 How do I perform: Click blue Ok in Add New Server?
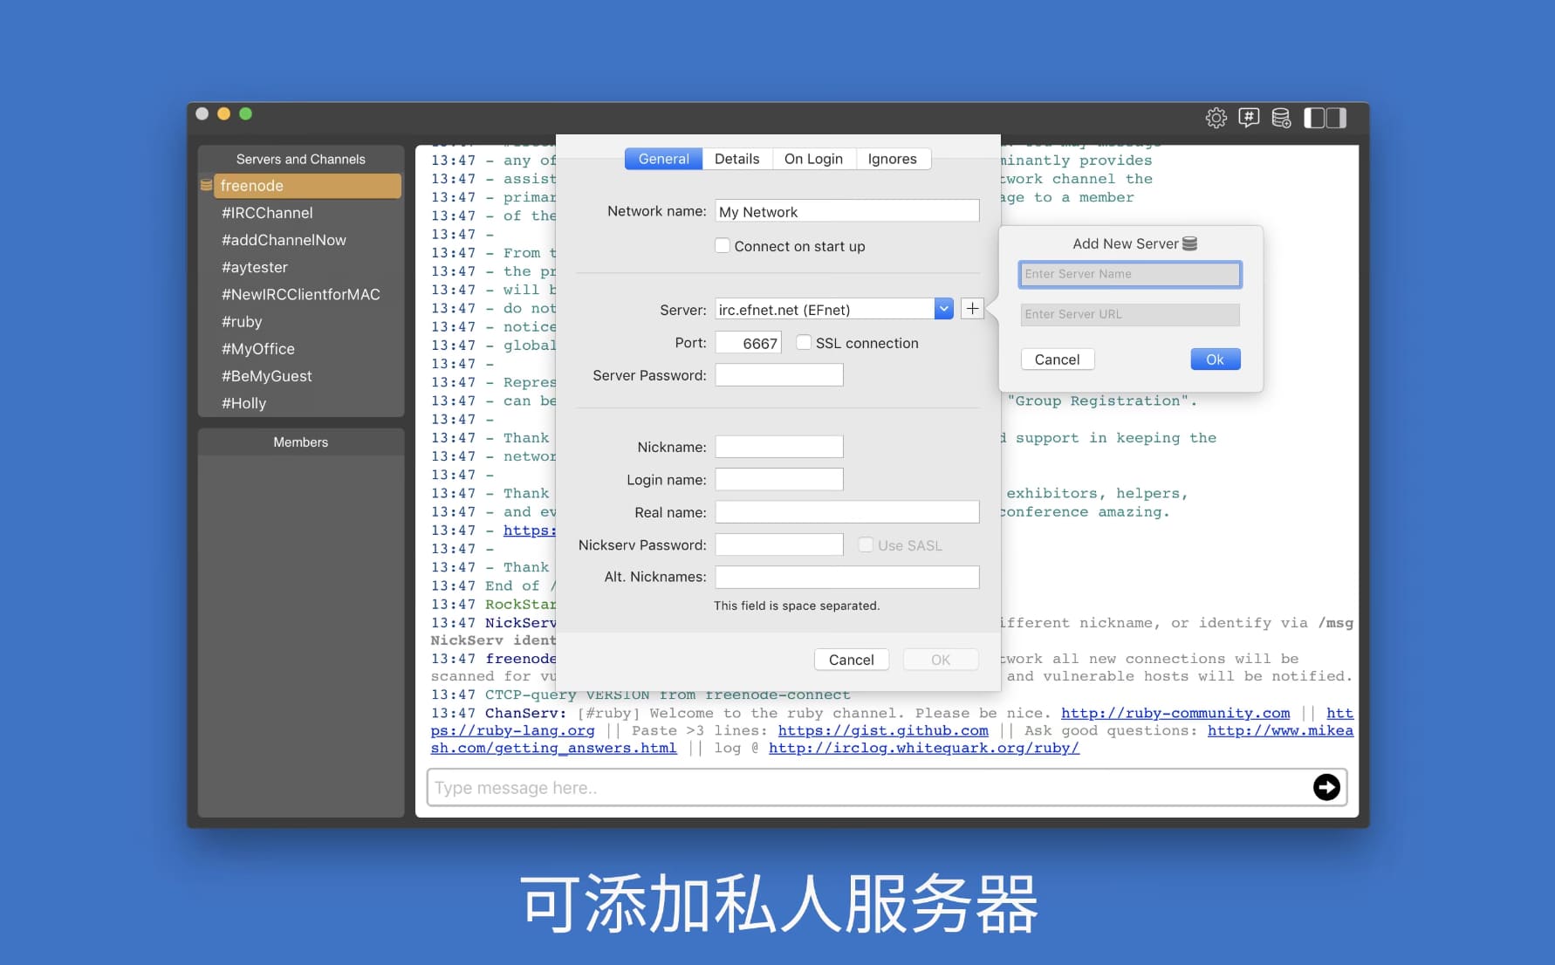1215,359
